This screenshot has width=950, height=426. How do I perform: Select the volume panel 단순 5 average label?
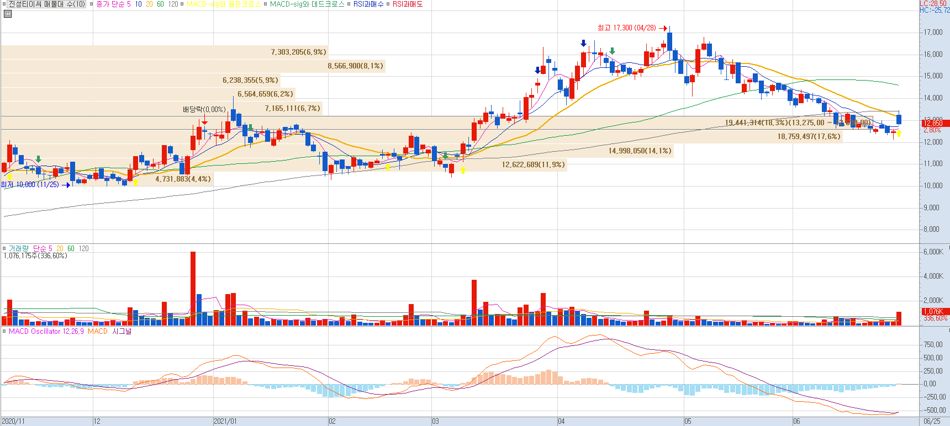tap(43, 248)
